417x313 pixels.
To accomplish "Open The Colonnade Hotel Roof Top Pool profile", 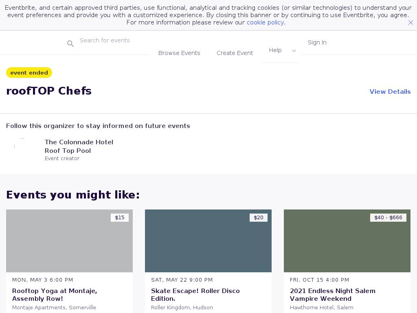I will [79, 146].
